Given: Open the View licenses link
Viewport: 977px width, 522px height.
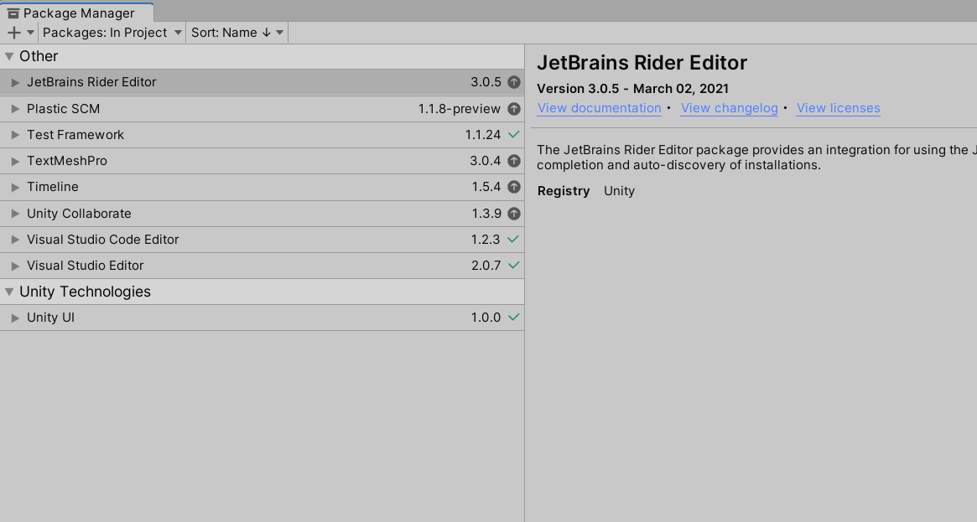Looking at the screenshot, I should click(x=838, y=107).
